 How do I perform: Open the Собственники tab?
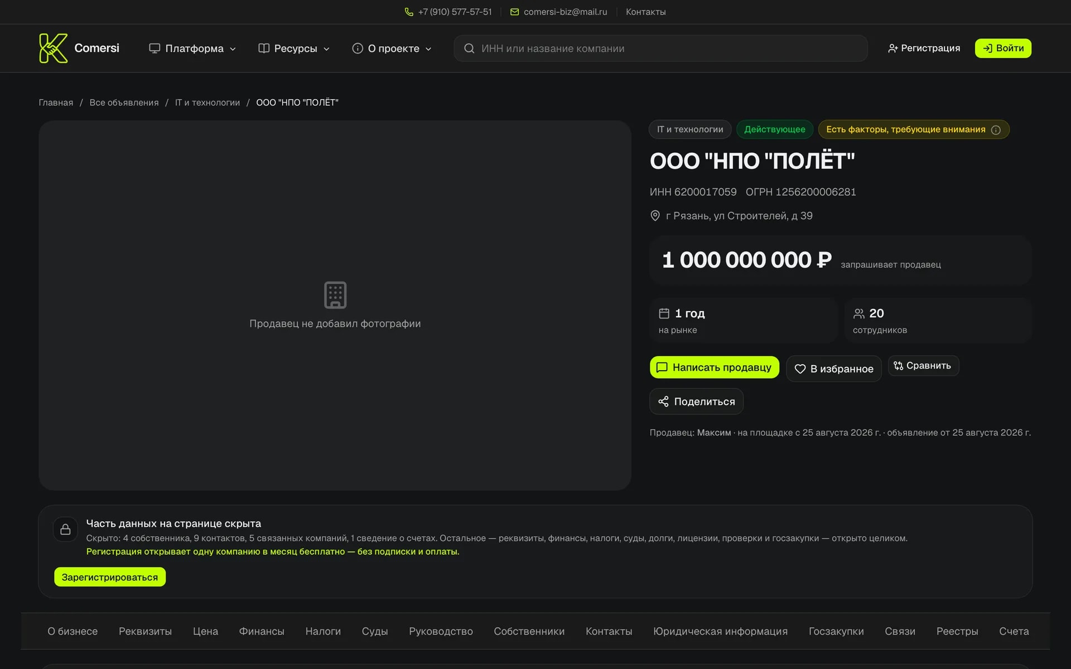(x=529, y=631)
